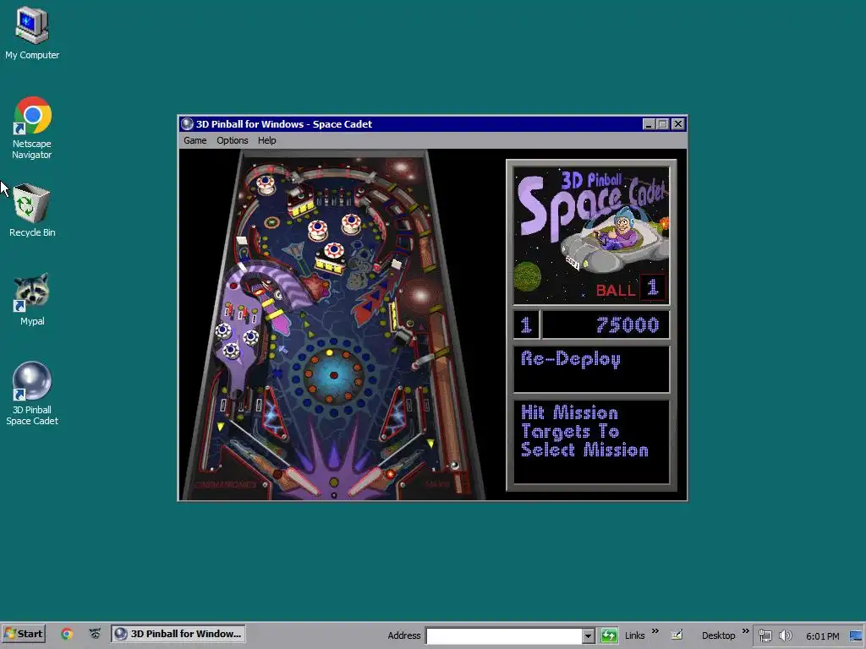866x649 pixels.
Task: Focus the taskbar Address input field
Action: [x=504, y=635]
